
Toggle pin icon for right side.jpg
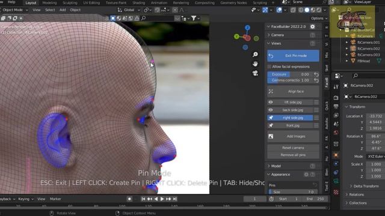point(271,118)
